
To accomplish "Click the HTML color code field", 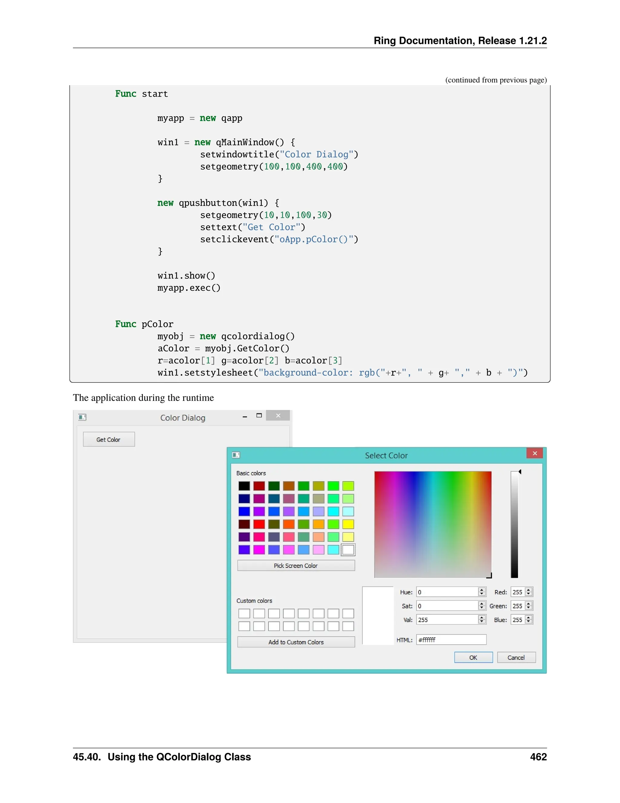I will 451,640.
